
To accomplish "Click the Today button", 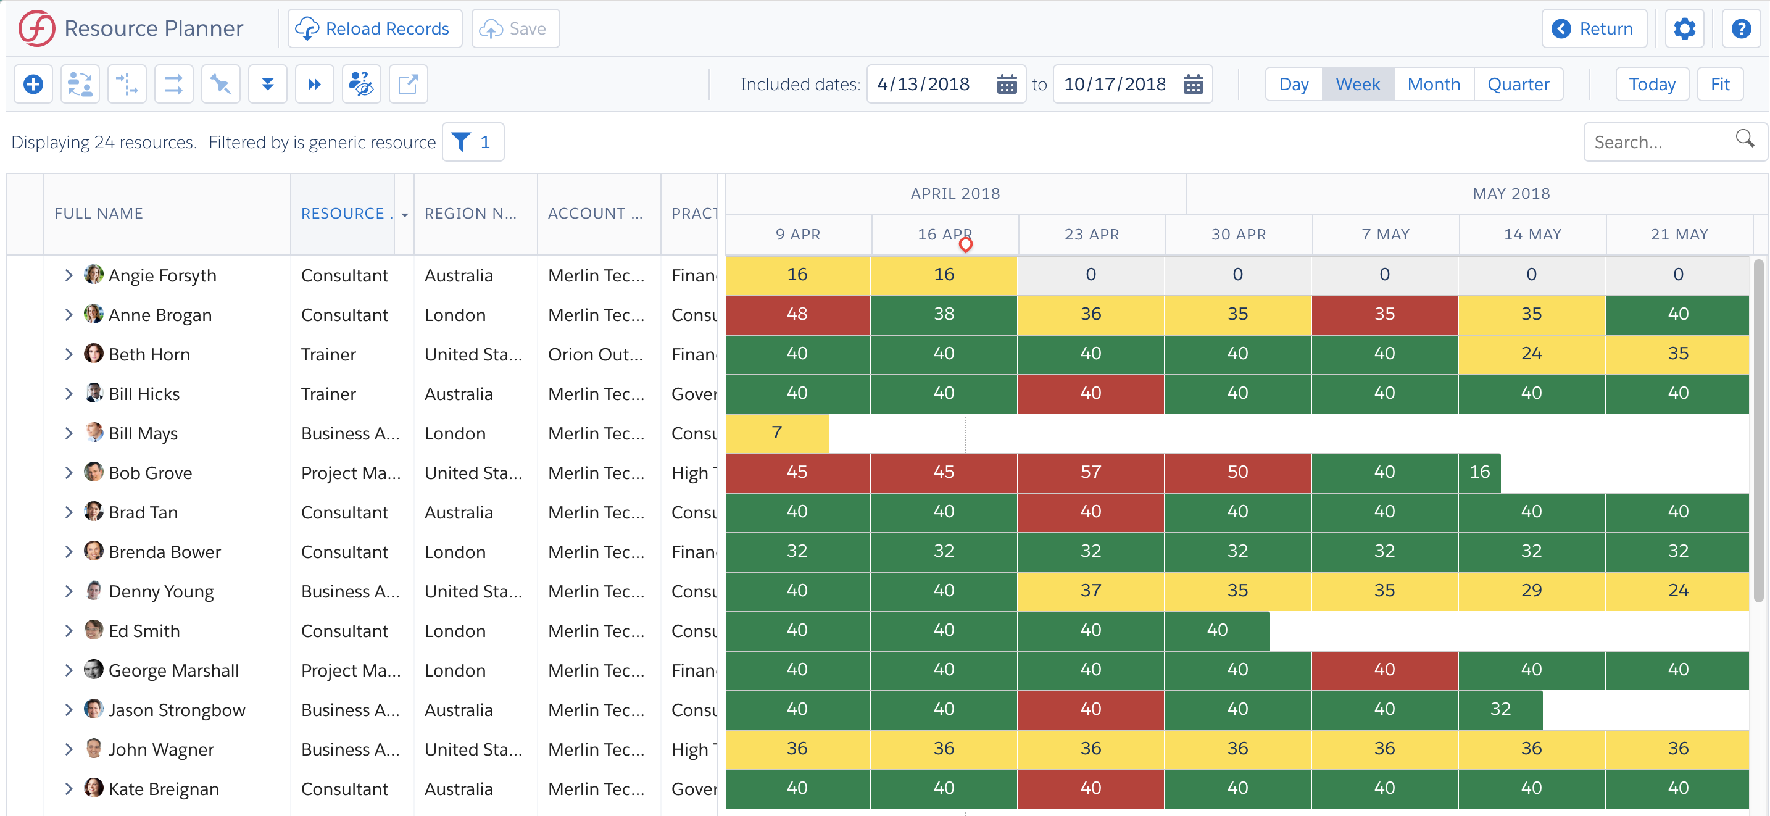I will 1652,85.
